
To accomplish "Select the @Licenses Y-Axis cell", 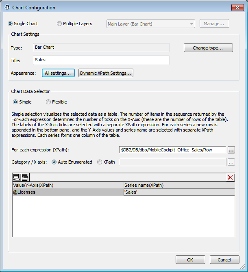I will [x=67, y=192].
